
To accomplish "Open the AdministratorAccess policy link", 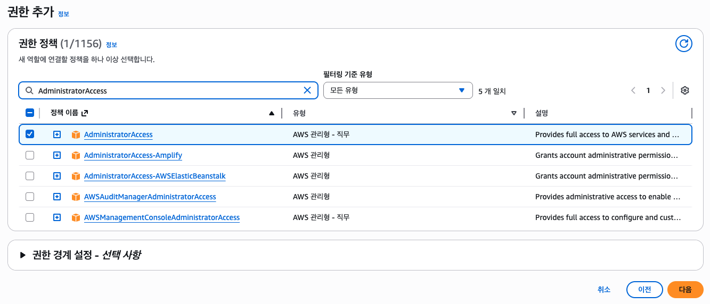I will tap(118, 134).
